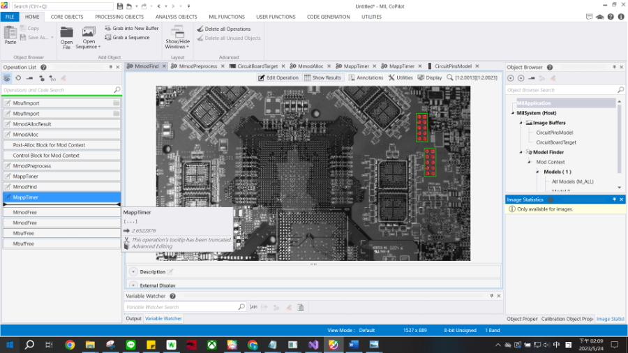Viewport: 628px width, 353px height.
Task: Click Operation List help icon
Action: point(44,67)
